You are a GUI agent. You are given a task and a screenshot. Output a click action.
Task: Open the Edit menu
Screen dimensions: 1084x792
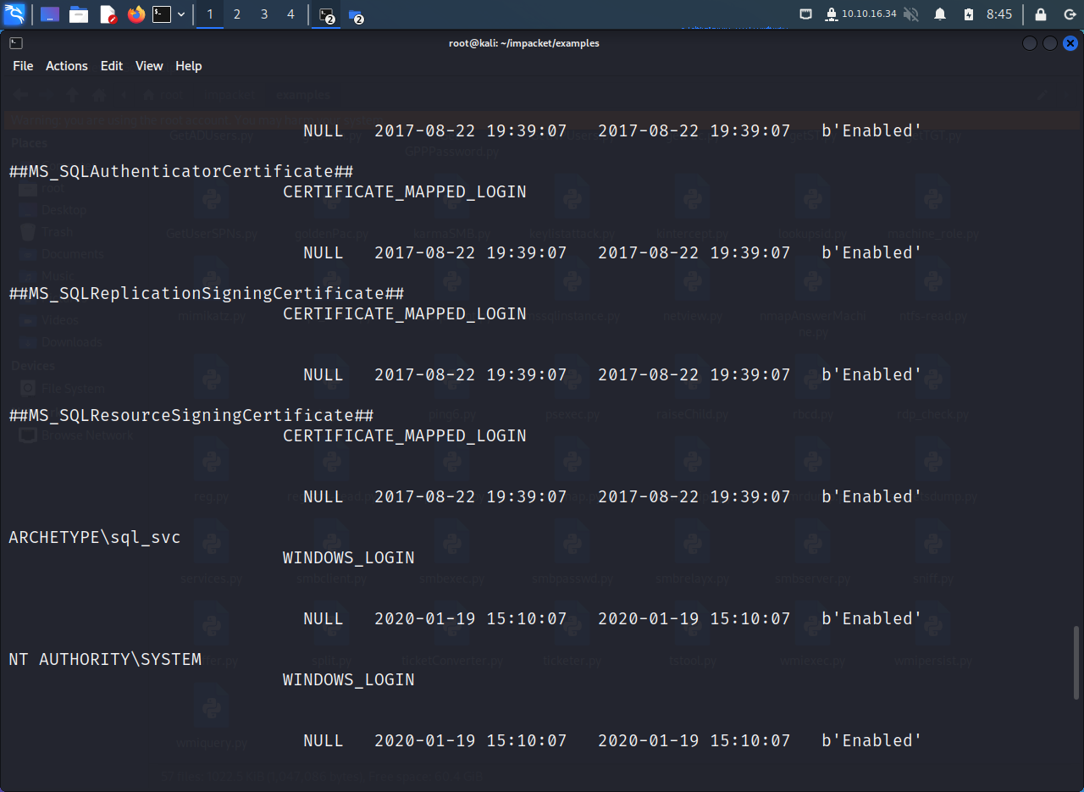coord(112,66)
